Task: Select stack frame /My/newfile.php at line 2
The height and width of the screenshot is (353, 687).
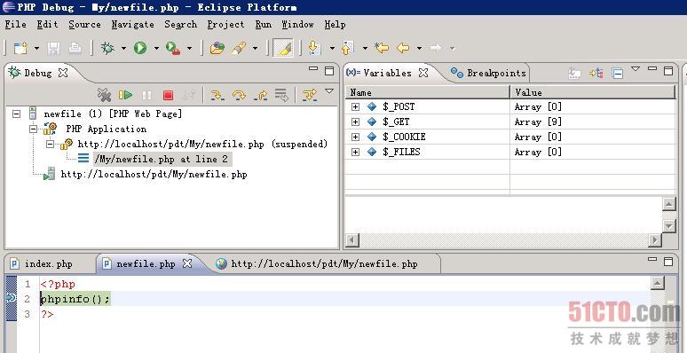Action: click(162, 159)
